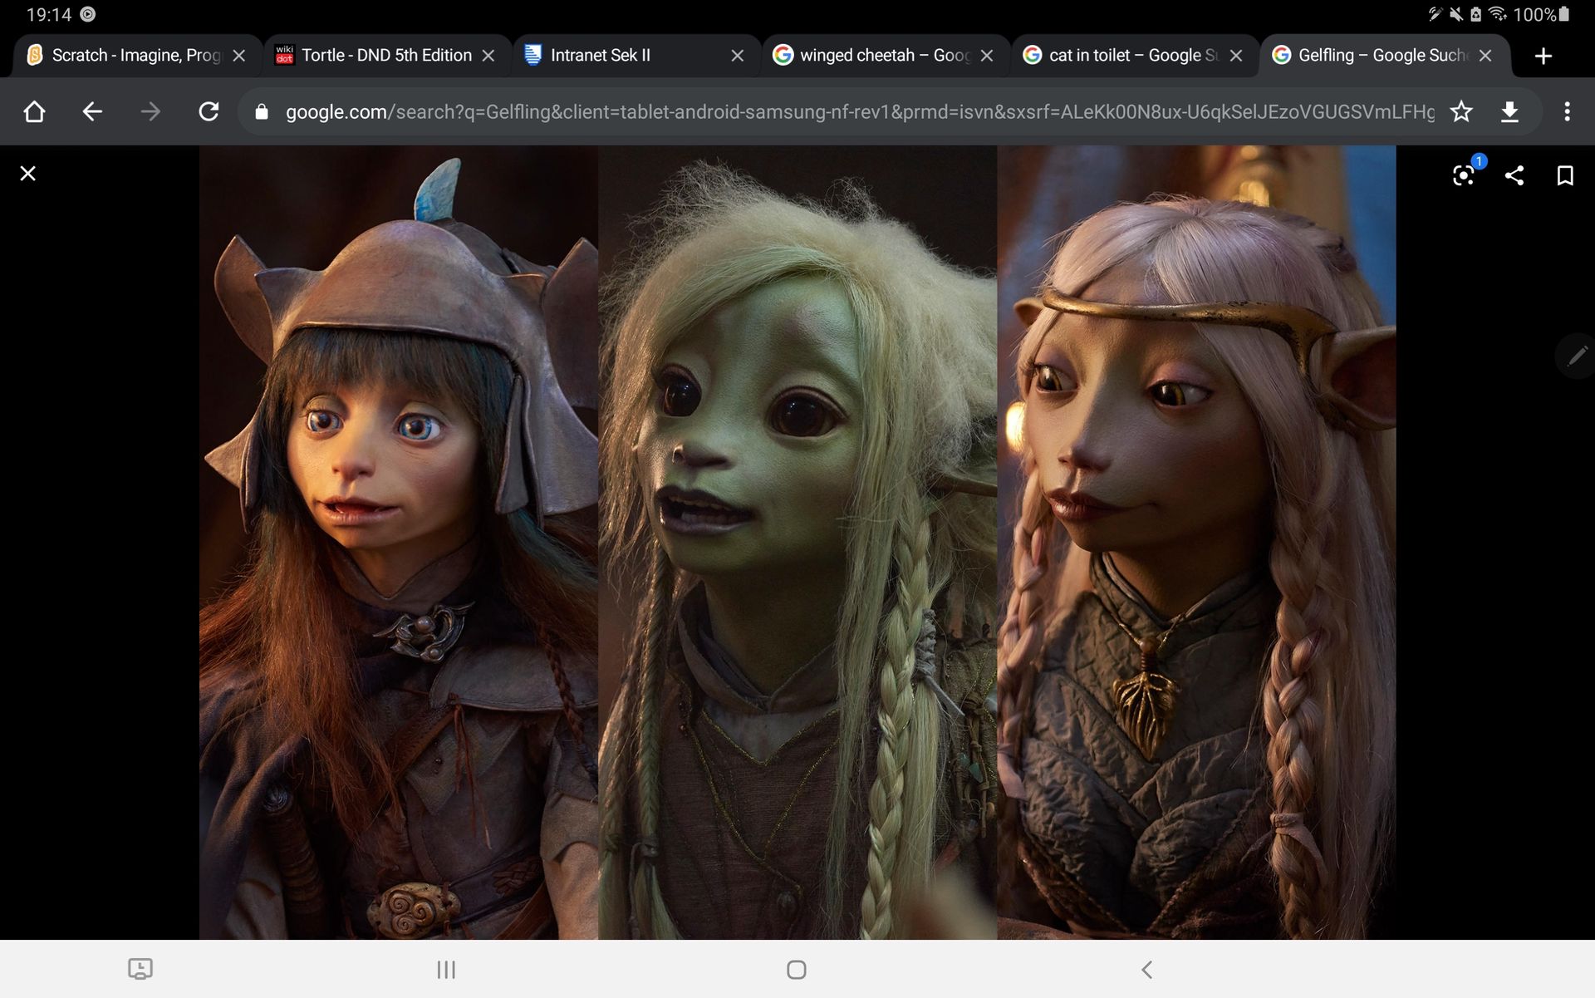Screen dimensions: 1595x998
Task: Close the cat in toilet tab
Action: click(x=1236, y=56)
